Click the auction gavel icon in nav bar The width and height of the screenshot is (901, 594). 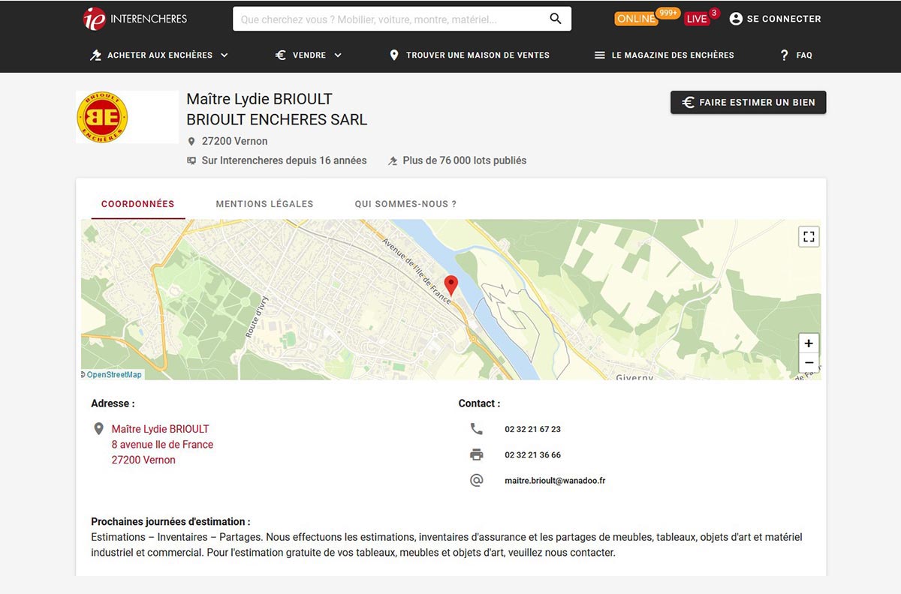tap(95, 55)
